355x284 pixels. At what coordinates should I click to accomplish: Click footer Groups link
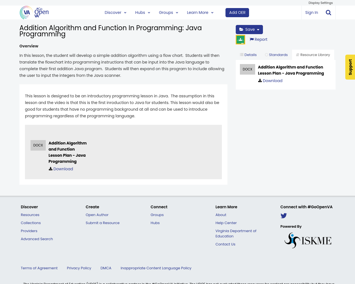(x=157, y=215)
